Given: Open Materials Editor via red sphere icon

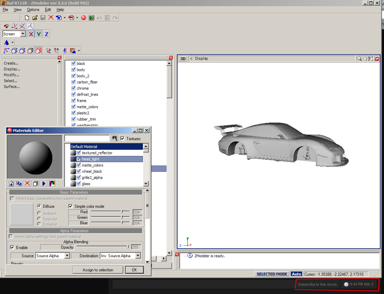Looking at the screenshot, I should click(84, 18).
